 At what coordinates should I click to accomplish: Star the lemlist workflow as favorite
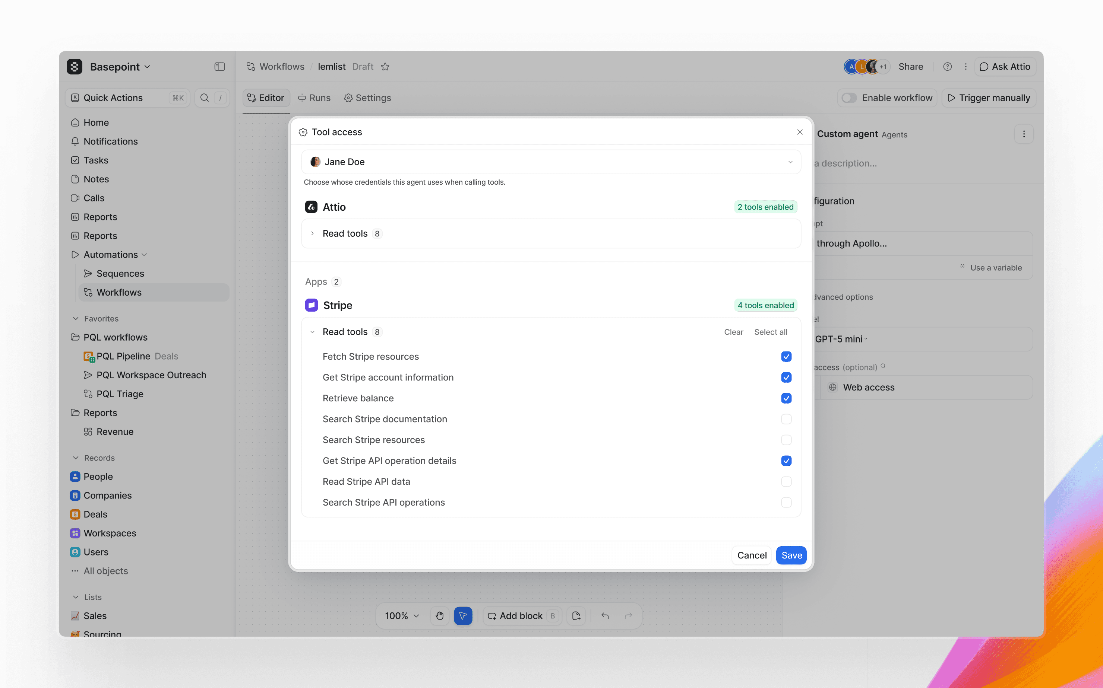pos(385,66)
